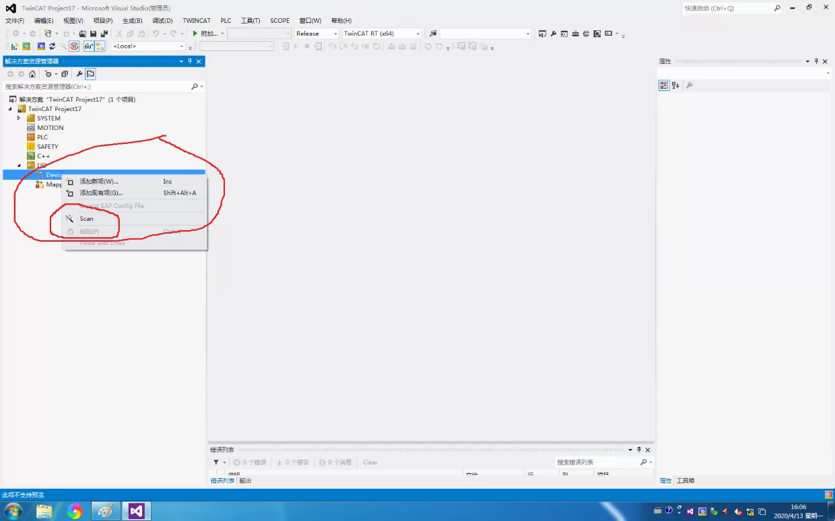835x521 pixels.
Task: Open the TWINCAT menu
Action: 197,21
